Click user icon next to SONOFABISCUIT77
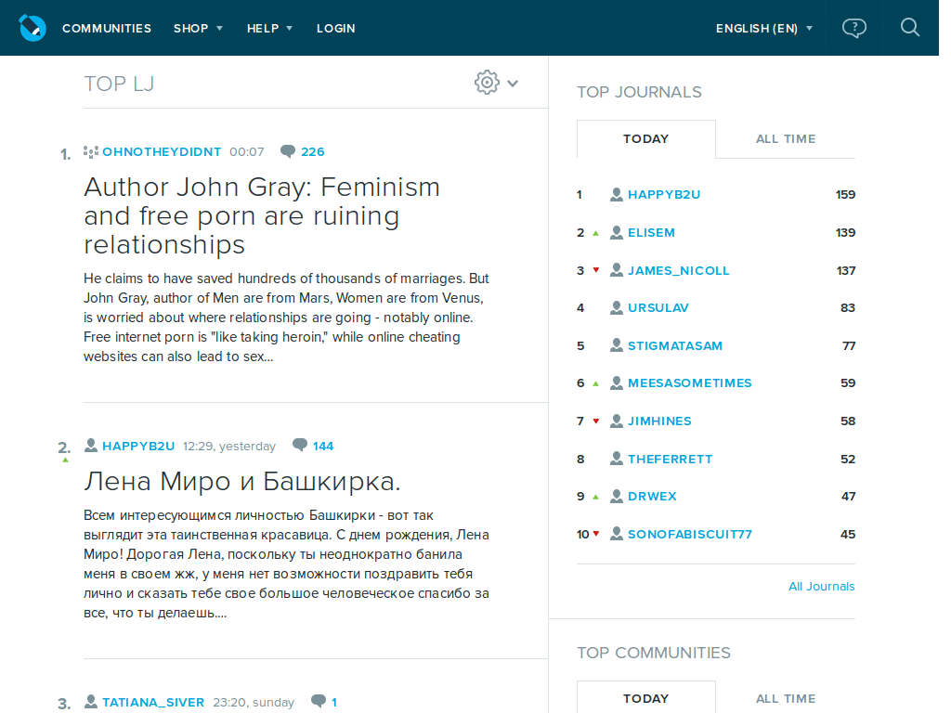This screenshot has width=951, height=713. point(617,534)
